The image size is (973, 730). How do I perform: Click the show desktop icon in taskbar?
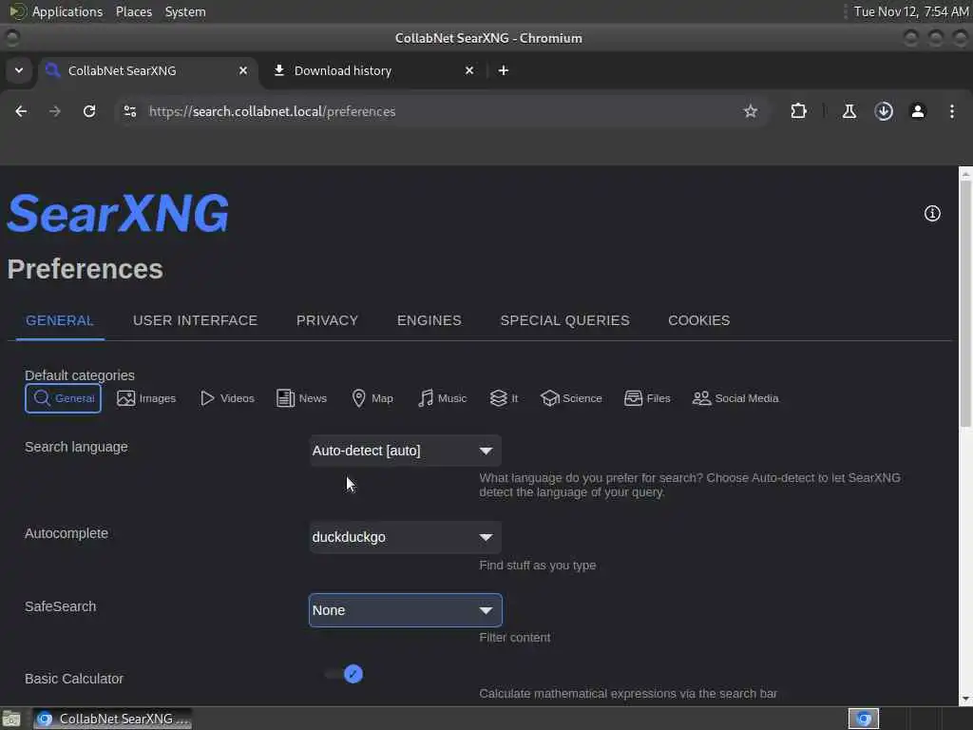pyautogui.click(x=11, y=719)
